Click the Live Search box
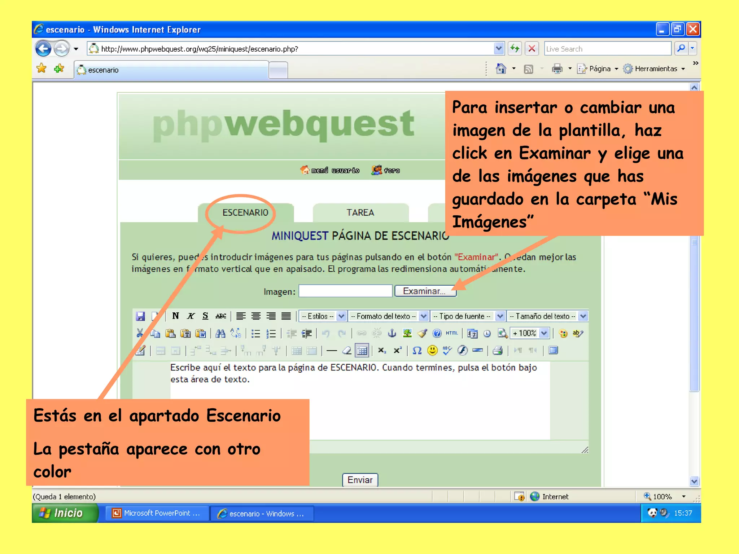Screen dimensions: 739x554 [x=608, y=49]
